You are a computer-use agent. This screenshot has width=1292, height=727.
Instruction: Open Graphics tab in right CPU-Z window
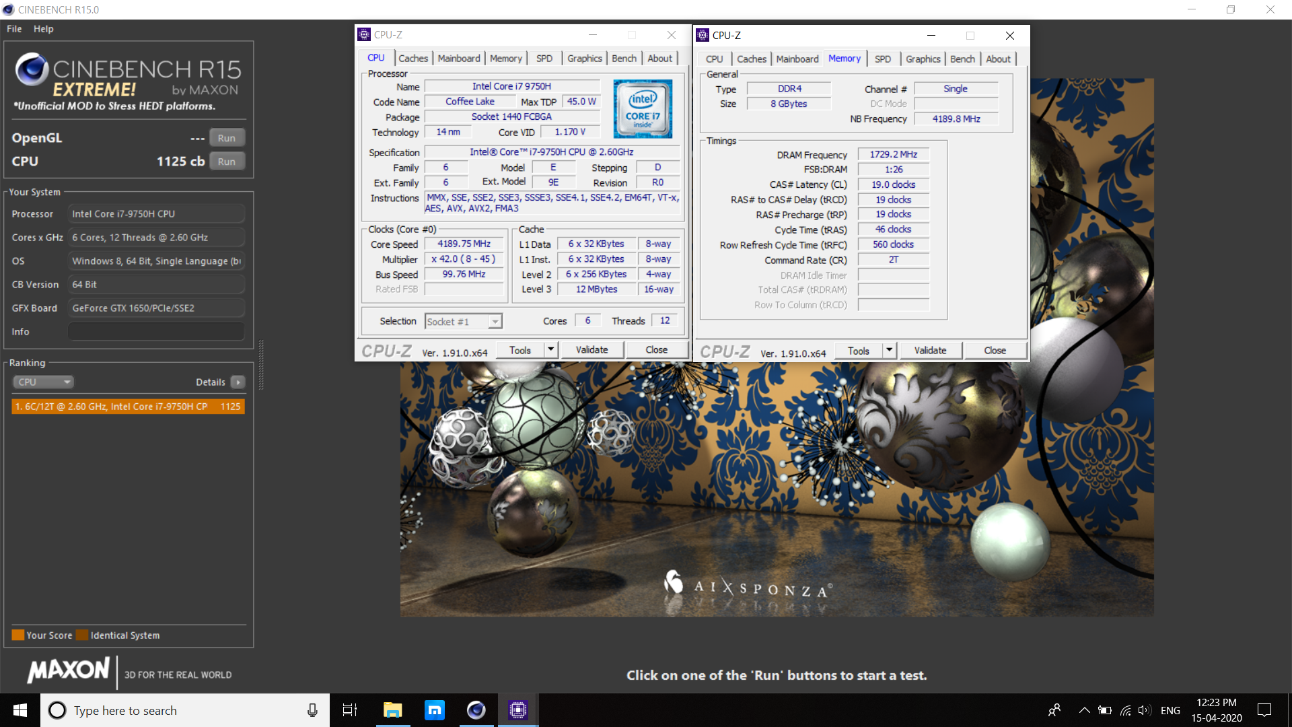[923, 59]
